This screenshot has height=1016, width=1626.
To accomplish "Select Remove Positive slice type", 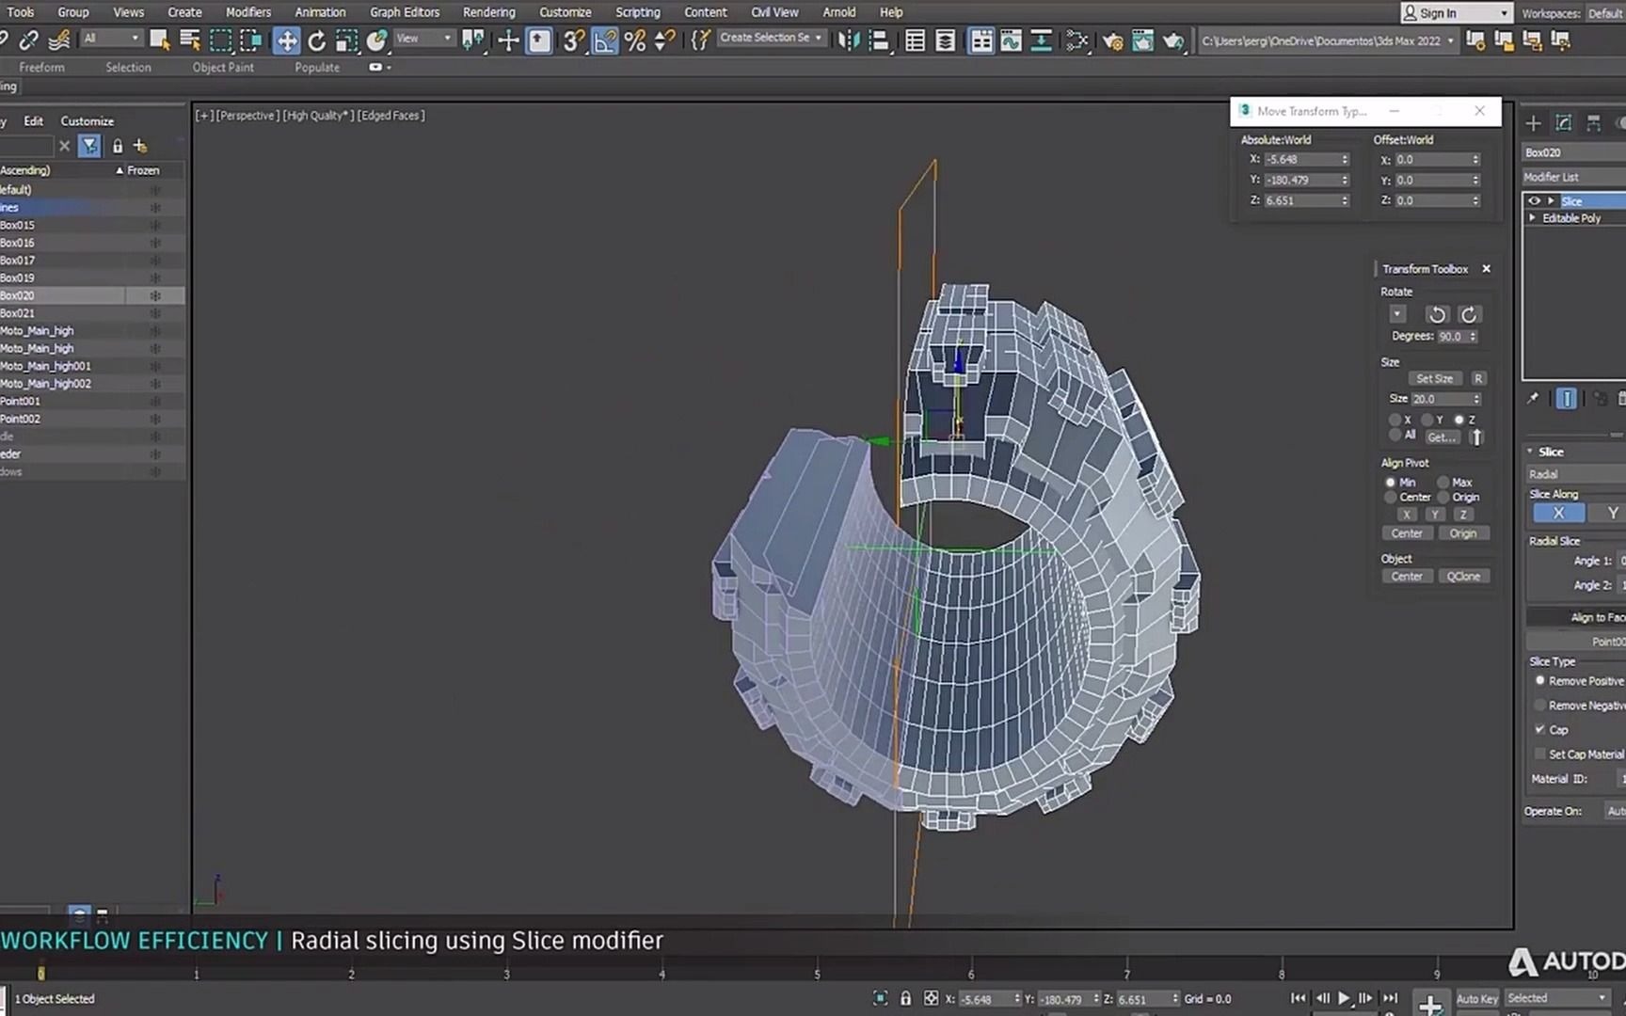I will (x=1540, y=680).
